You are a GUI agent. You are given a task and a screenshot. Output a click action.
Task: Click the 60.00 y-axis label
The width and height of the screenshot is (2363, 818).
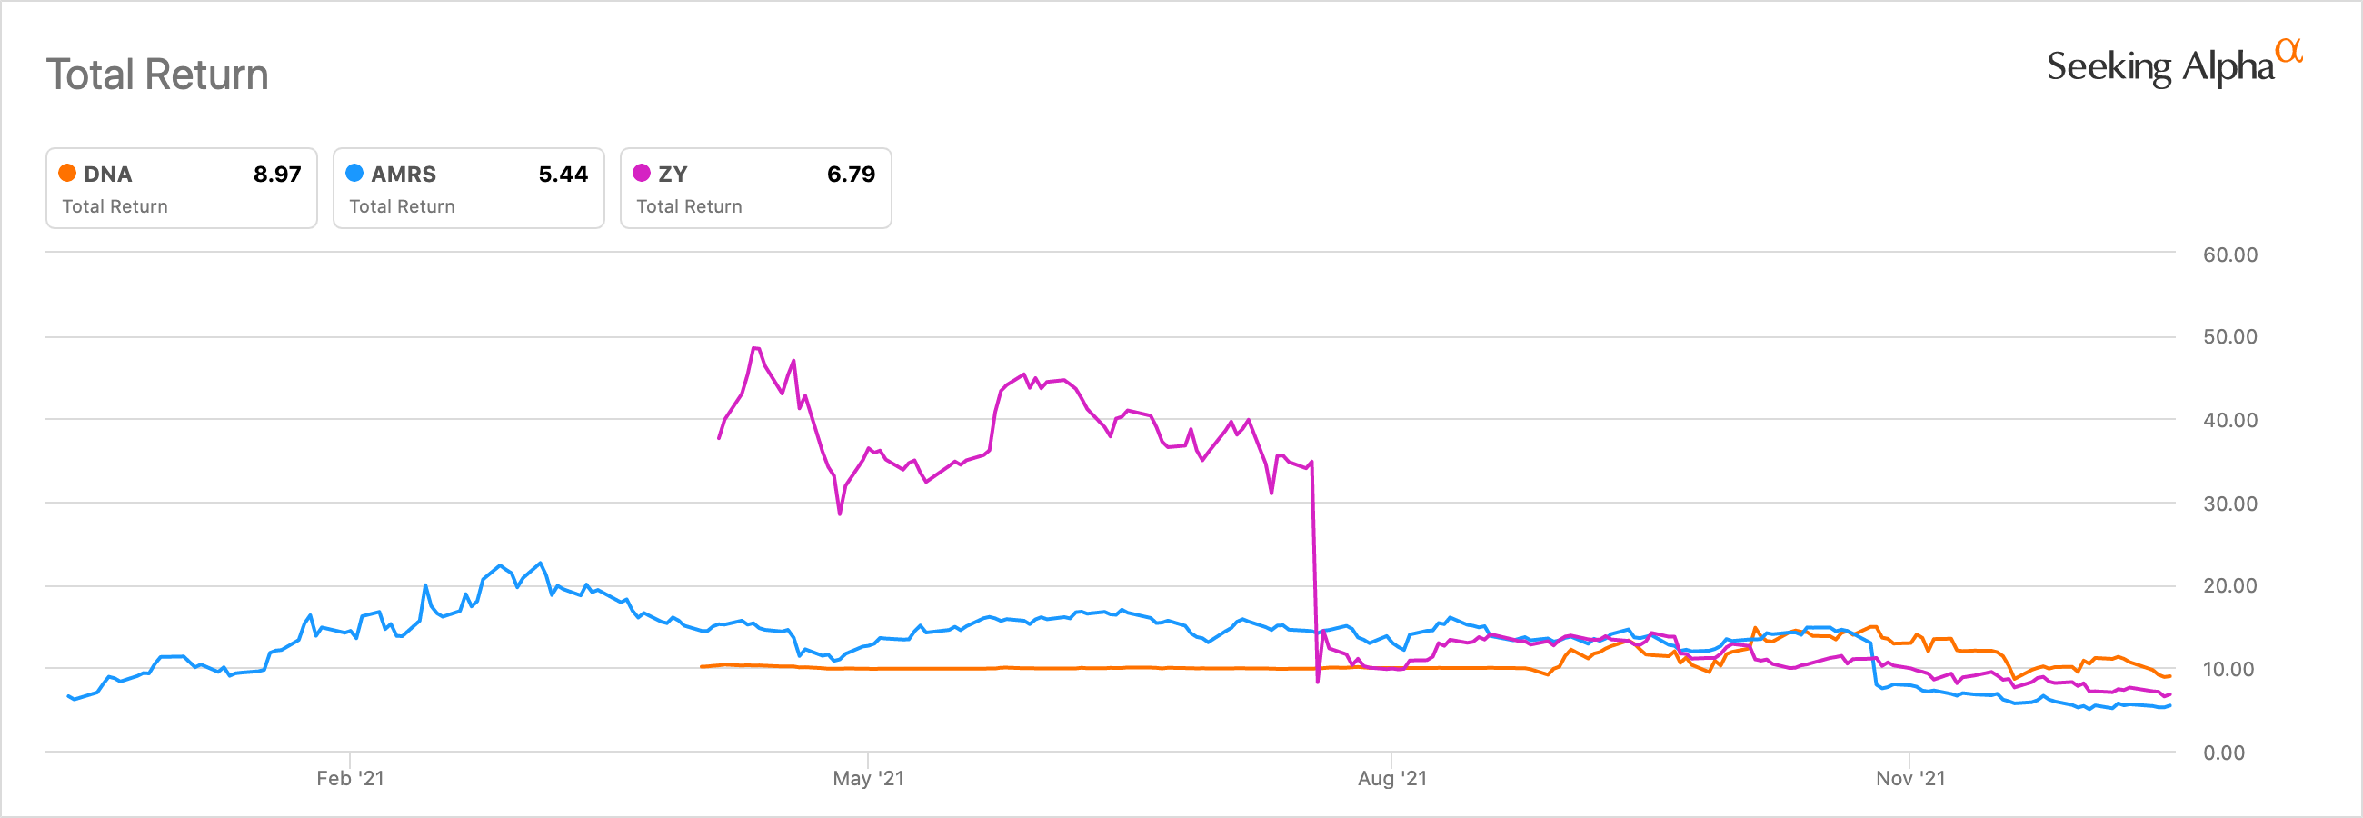click(2230, 254)
